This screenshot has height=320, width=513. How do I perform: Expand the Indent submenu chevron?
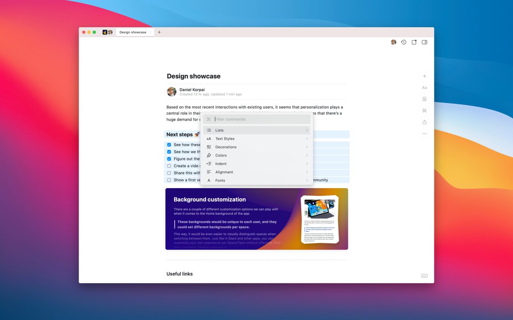point(307,164)
